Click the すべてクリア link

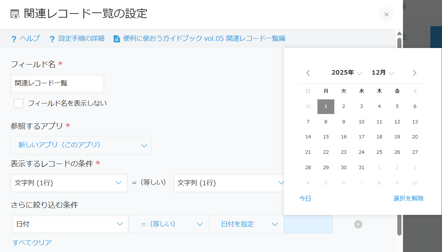point(32,243)
